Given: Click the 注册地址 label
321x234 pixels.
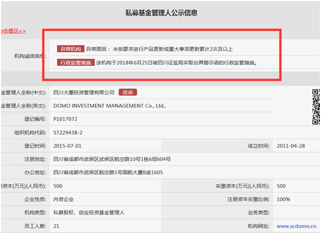Looking at the screenshot, I should coord(35,159).
